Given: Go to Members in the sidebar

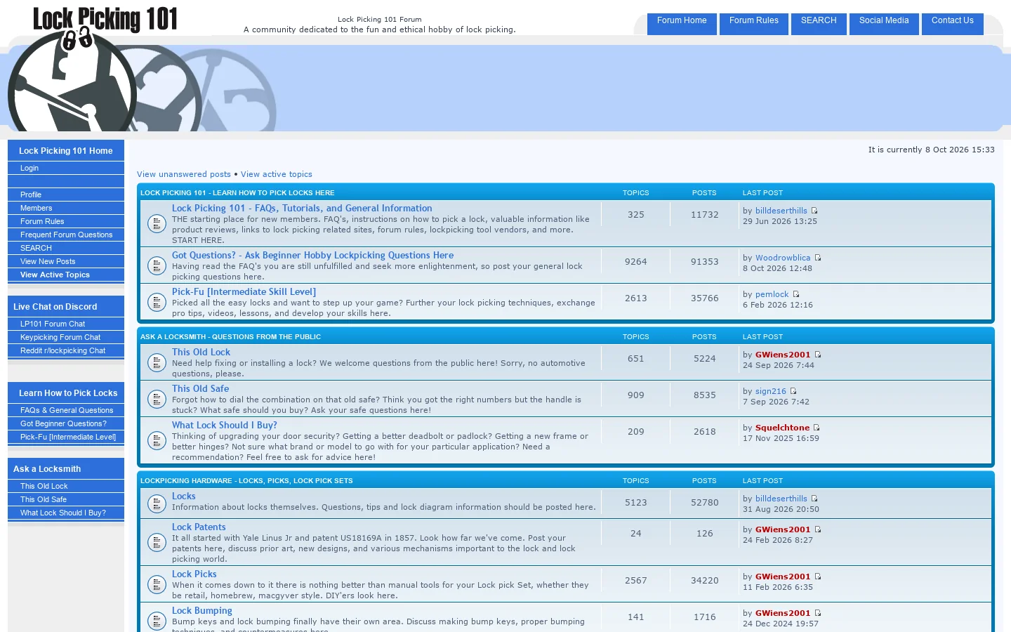Looking at the screenshot, I should pos(66,209).
